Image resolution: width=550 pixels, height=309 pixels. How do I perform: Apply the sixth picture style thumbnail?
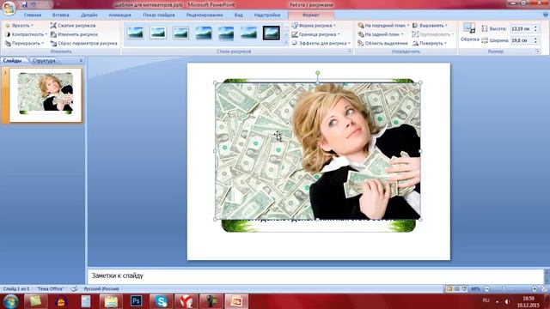[248, 33]
